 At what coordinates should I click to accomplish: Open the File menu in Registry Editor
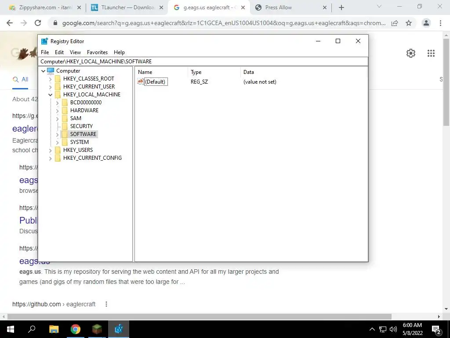(45, 52)
